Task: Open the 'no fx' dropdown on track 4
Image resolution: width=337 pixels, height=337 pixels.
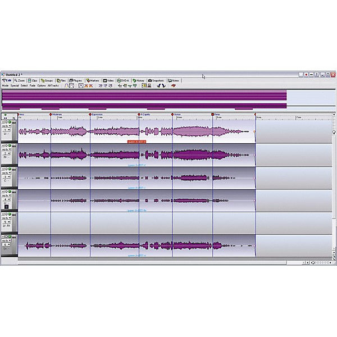Action: coord(6,195)
